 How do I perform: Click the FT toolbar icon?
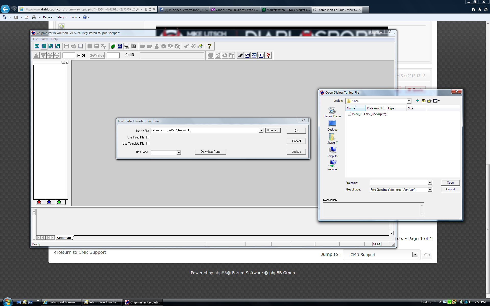[231, 55]
